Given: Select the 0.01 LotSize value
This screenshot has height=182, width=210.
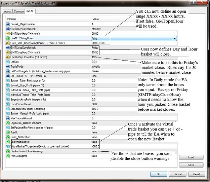Looking at the screenshot, I should coord(94,62).
